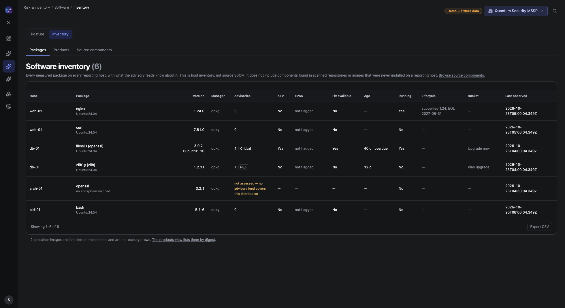Click the search magnifier icon
Image resolution: width=565 pixels, height=308 pixels.
coord(554,11)
